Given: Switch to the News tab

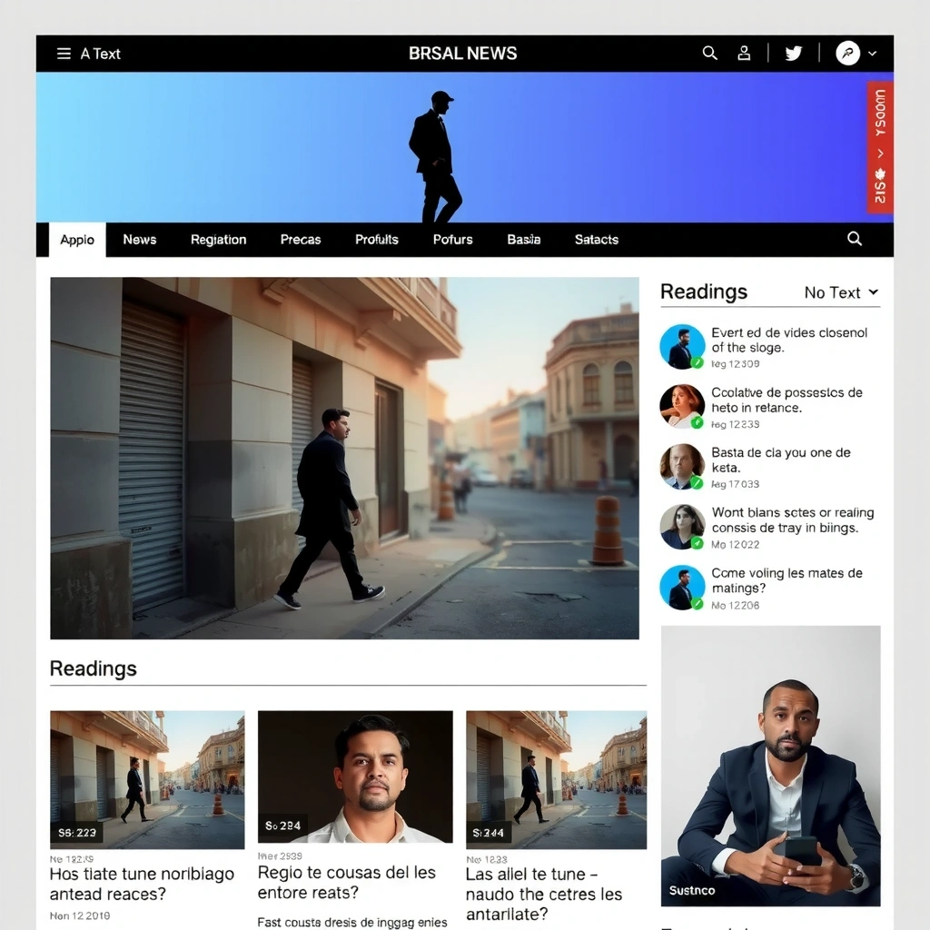Looking at the screenshot, I should [x=139, y=239].
